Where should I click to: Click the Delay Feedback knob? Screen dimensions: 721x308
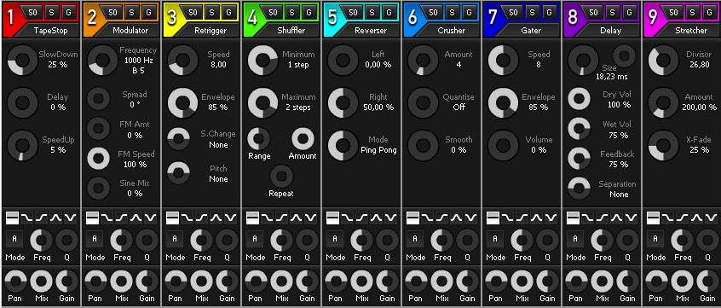pos(579,159)
